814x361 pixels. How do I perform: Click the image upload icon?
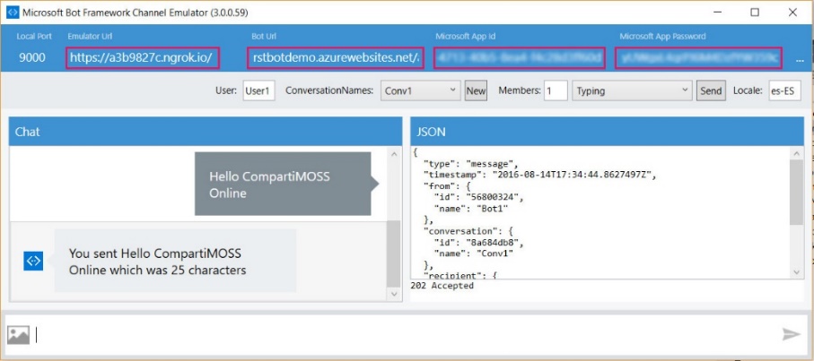click(x=18, y=334)
